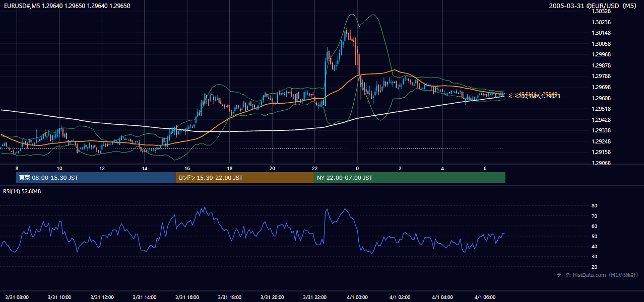Click RSI scale value 20
This screenshot has width=644, height=302.
pyautogui.click(x=595, y=267)
